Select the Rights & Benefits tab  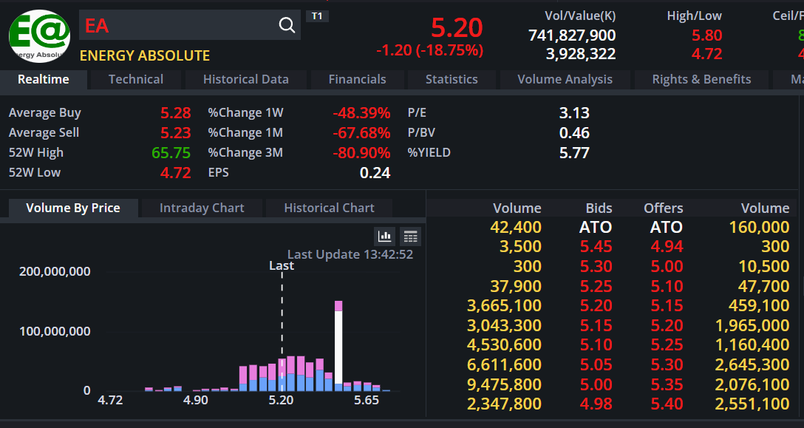pos(701,79)
